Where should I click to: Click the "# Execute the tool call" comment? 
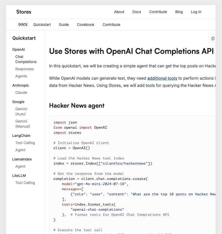coord(78,230)
